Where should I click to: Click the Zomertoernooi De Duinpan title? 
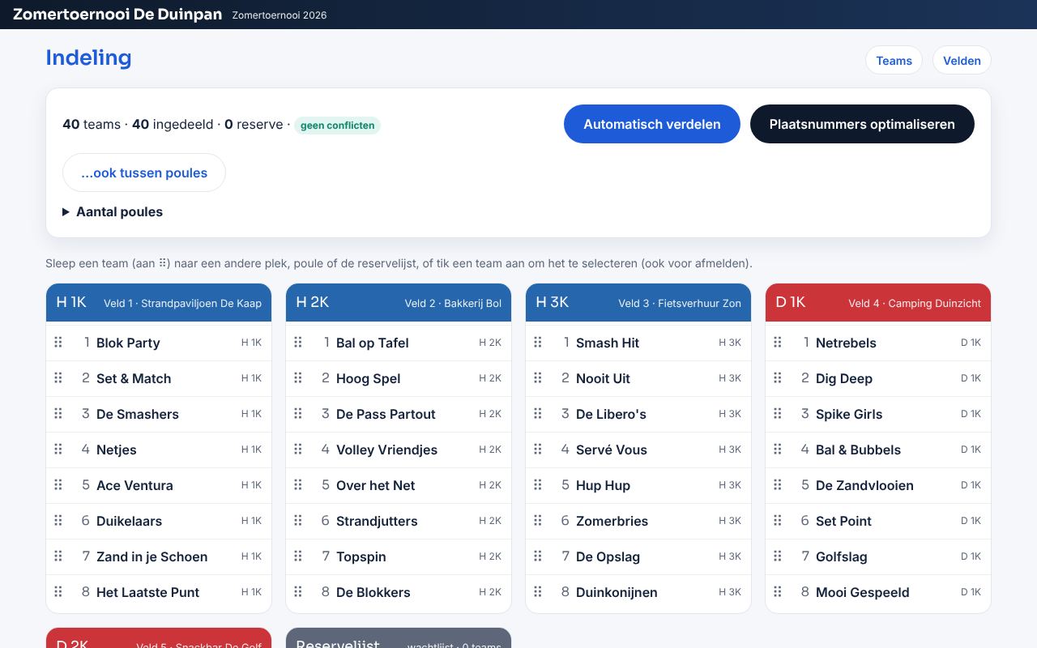tap(117, 15)
